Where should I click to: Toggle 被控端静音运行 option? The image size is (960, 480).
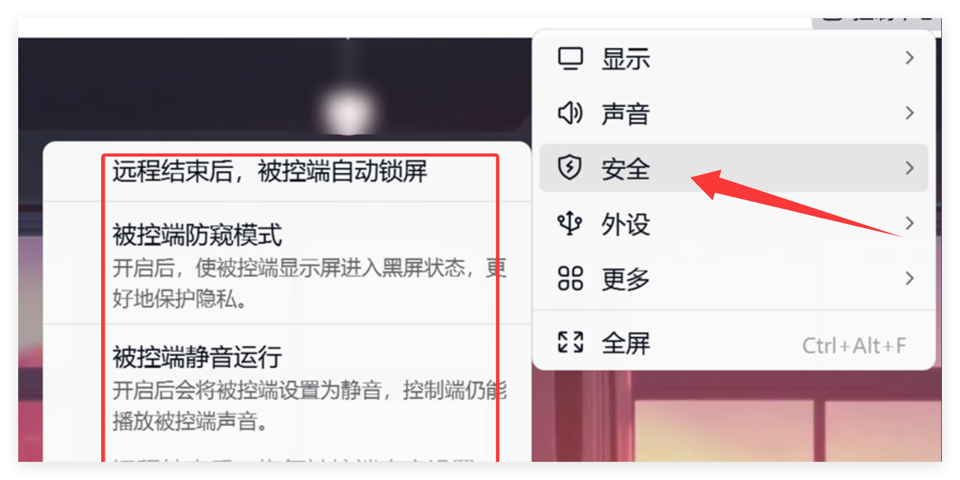tap(287, 386)
